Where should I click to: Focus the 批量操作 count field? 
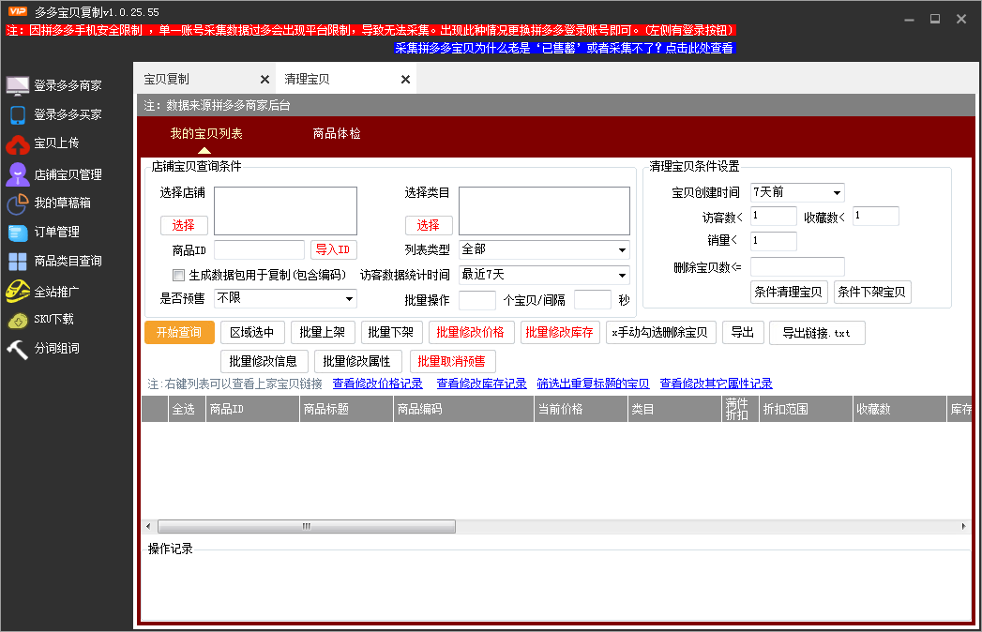(477, 300)
